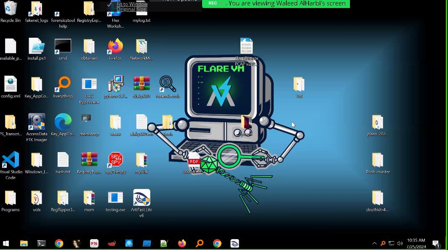
Task: Click the REC recording indicator
Action: tap(213, 3)
